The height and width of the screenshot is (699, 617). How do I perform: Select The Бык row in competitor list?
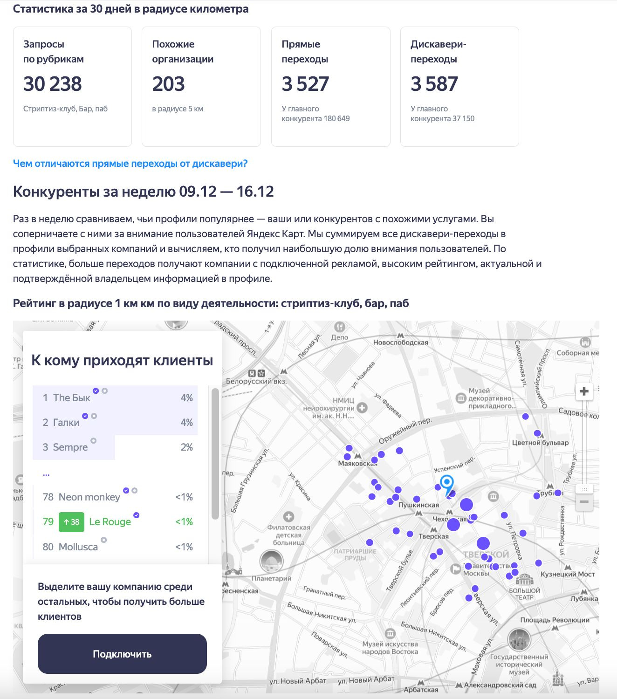pyautogui.click(x=115, y=397)
